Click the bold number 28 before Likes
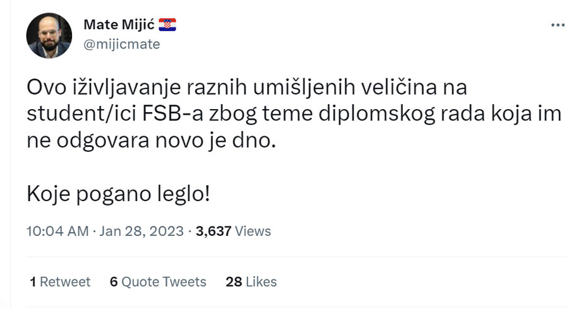581x309 pixels. 234,281
